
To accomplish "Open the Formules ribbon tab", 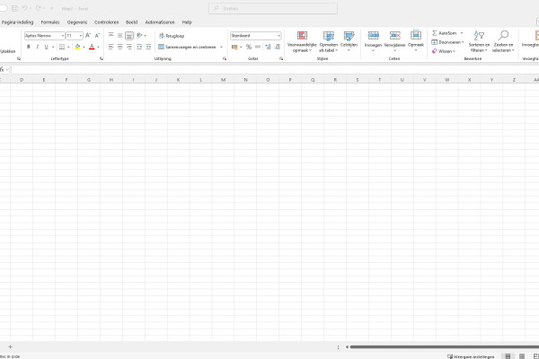I will click(50, 22).
